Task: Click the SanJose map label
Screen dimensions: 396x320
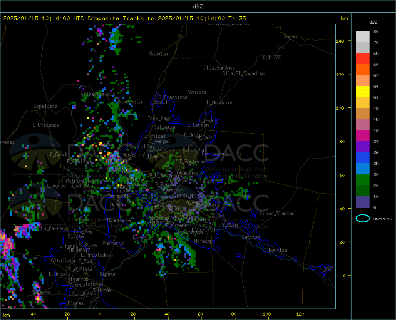Action: pyautogui.click(x=197, y=92)
